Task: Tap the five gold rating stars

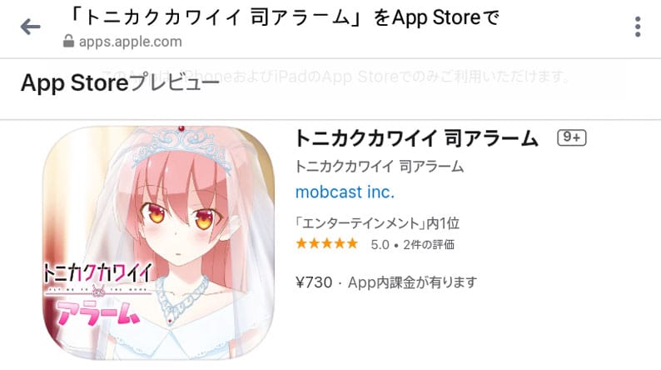Action: [326, 244]
